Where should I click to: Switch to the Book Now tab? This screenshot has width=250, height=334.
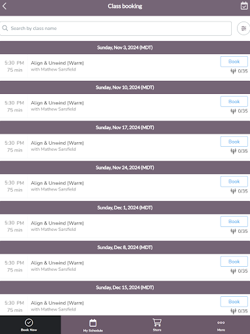[x=29, y=325]
